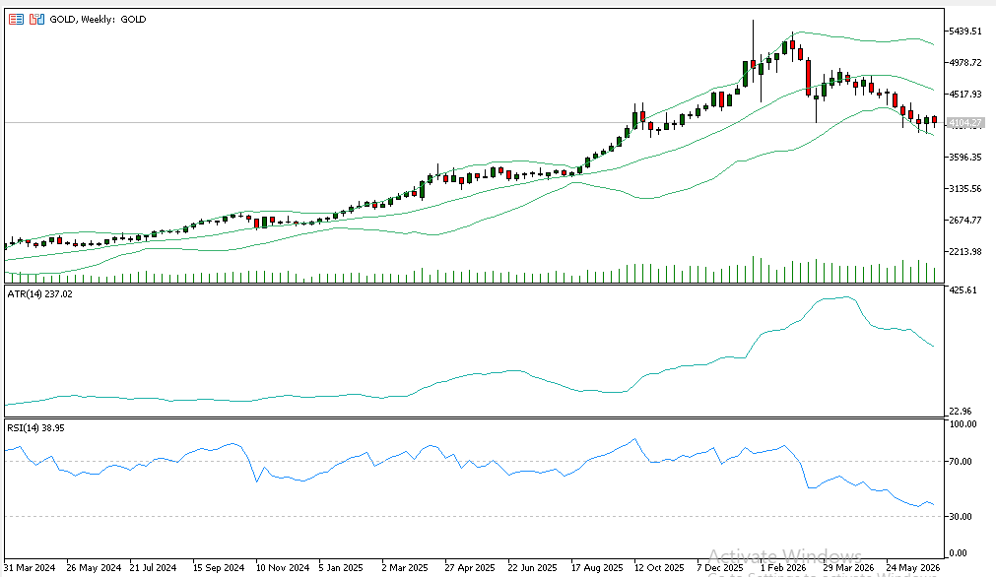Click the 22 Jun 2025 date label

point(532,567)
